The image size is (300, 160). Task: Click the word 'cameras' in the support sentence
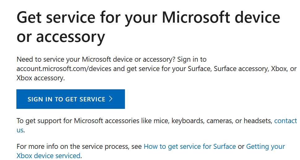pos(220,121)
